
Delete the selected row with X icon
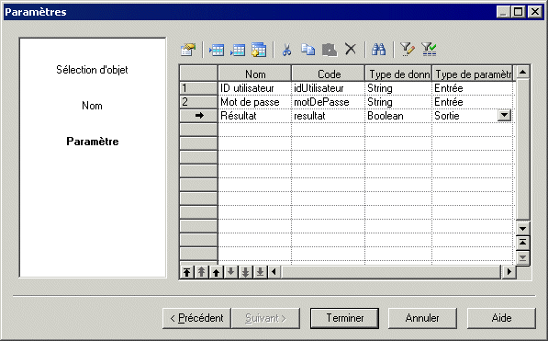click(x=351, y=50)
